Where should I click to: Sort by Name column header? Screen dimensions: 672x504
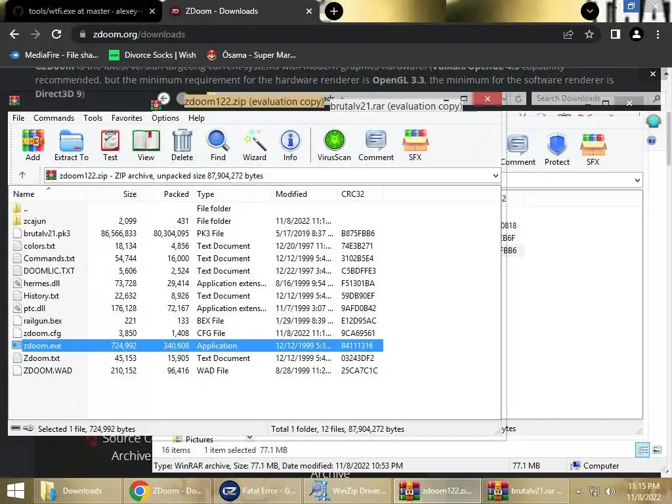pos(48,194)
